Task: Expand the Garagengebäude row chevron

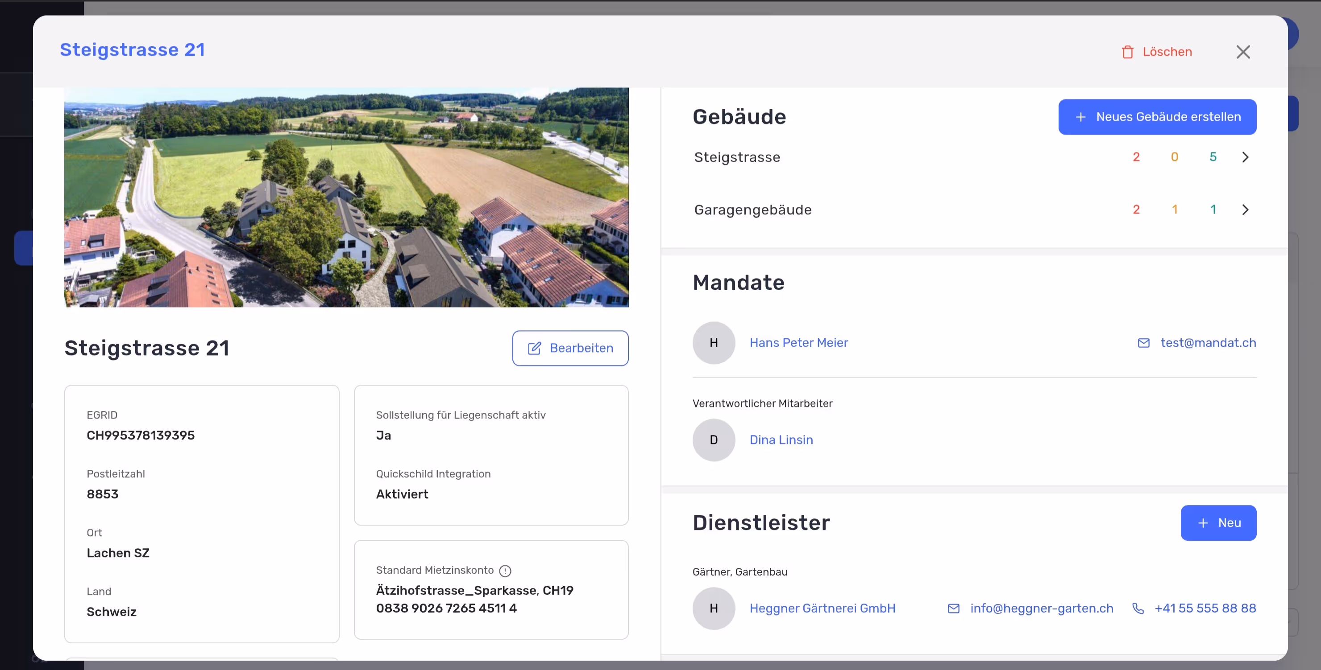Action: point(1245,210)
